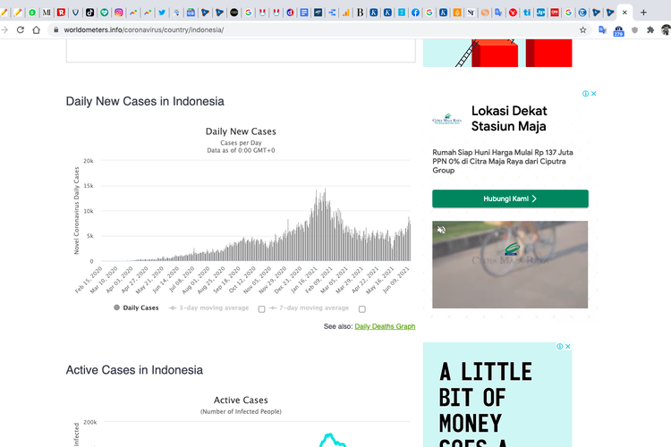Viewport: 671px width, 447px height.
Task: Enable the 3-day moving average checkbox
Action: point(261,309)
